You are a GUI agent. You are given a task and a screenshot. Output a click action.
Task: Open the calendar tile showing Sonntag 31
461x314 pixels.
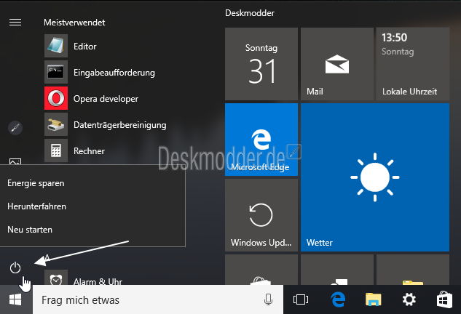261,64
